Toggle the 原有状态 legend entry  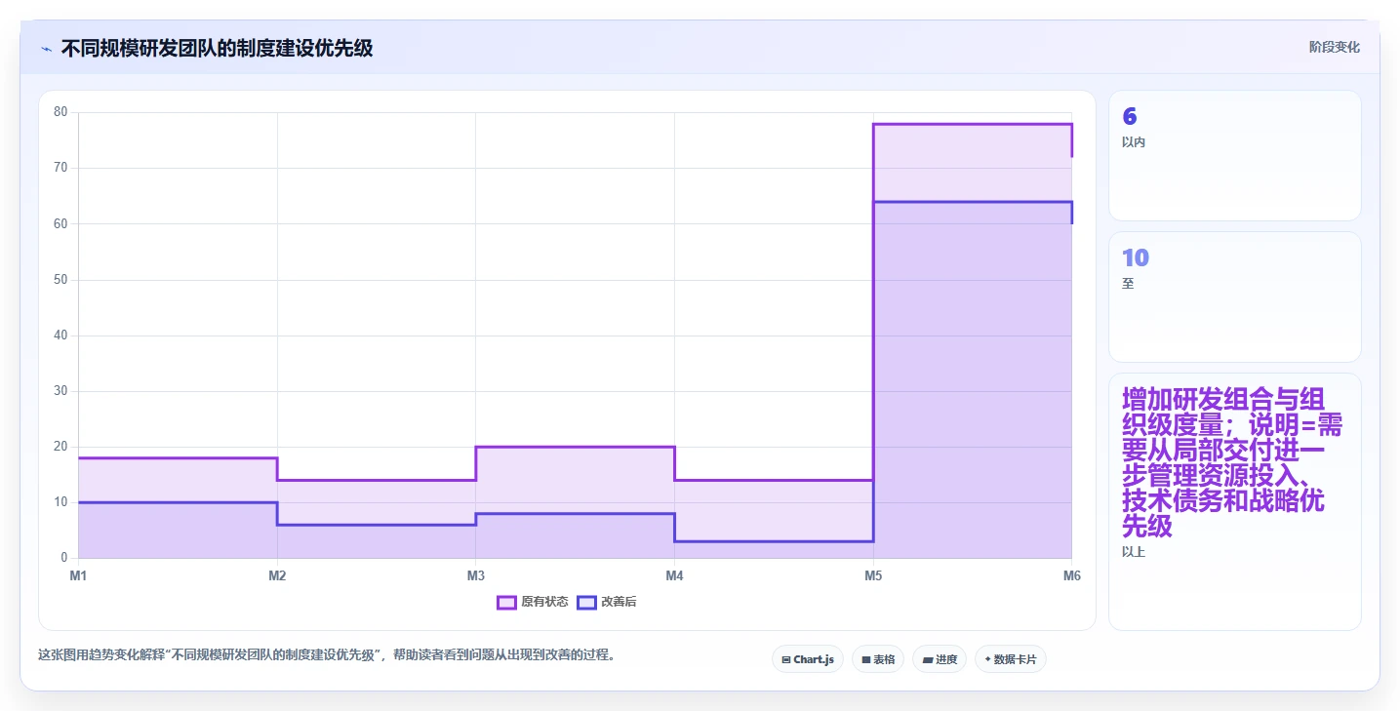[x=533, y=602]
